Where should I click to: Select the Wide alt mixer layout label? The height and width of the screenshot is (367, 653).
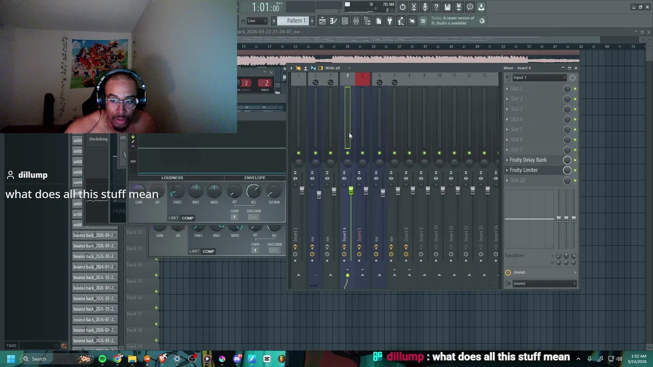[x=333, y=68]
